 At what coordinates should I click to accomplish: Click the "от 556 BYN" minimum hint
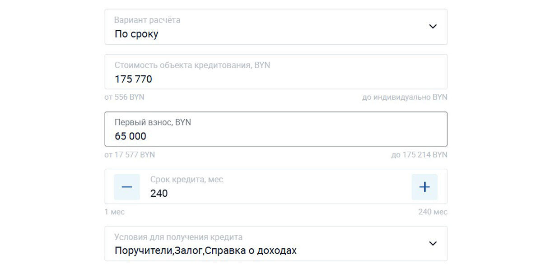124,97
